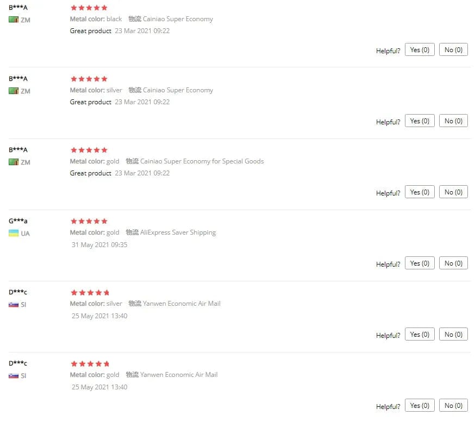Vote No on B***A's silver color review

(x=453, y=121)
